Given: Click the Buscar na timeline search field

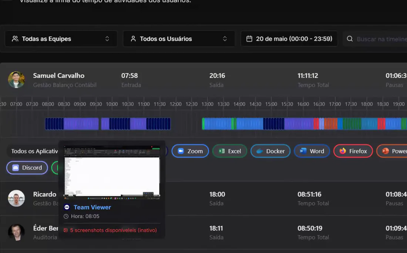Looking at the screenshot, I should 375,39.
